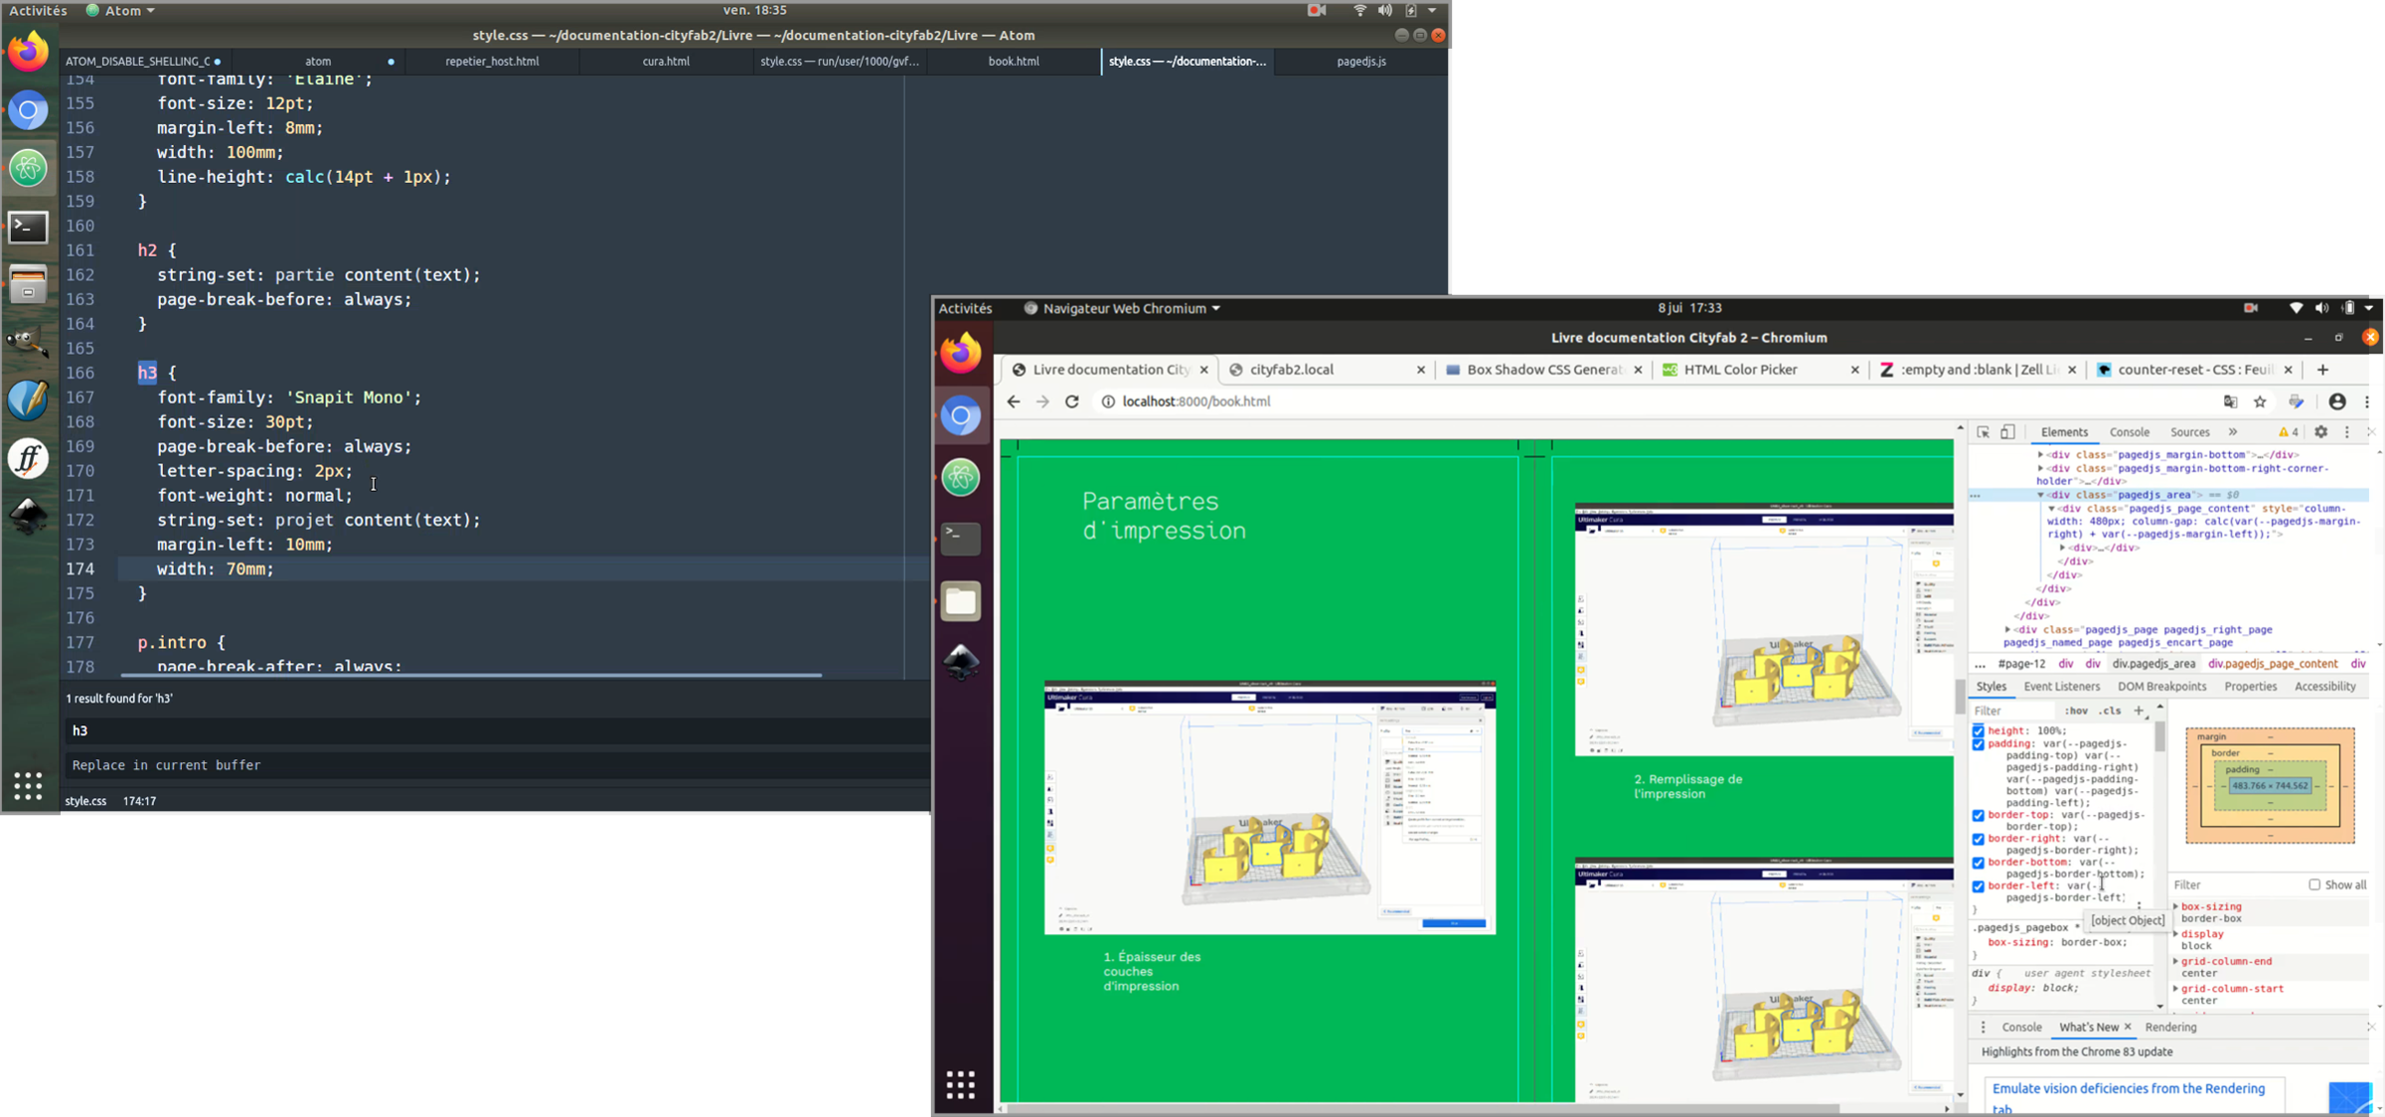The image size is (2385, 1117).
Task: Uncheck the height: 100% property checkbox
Action: tap(1979, 731)
